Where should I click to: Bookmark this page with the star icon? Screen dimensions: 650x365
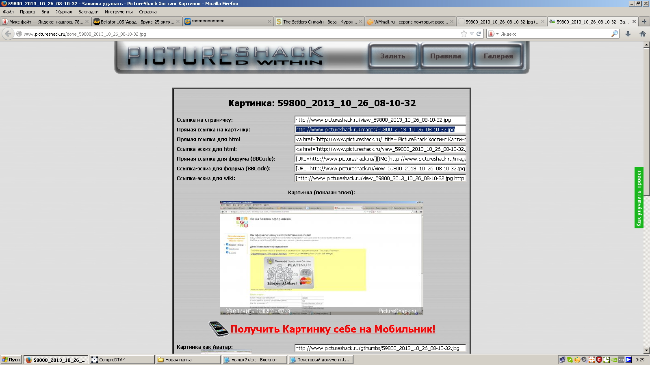coord(464,34)
